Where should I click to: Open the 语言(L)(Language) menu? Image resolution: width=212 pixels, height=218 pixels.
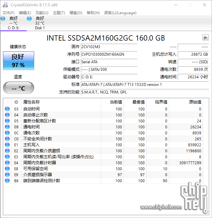click(120, 13)
